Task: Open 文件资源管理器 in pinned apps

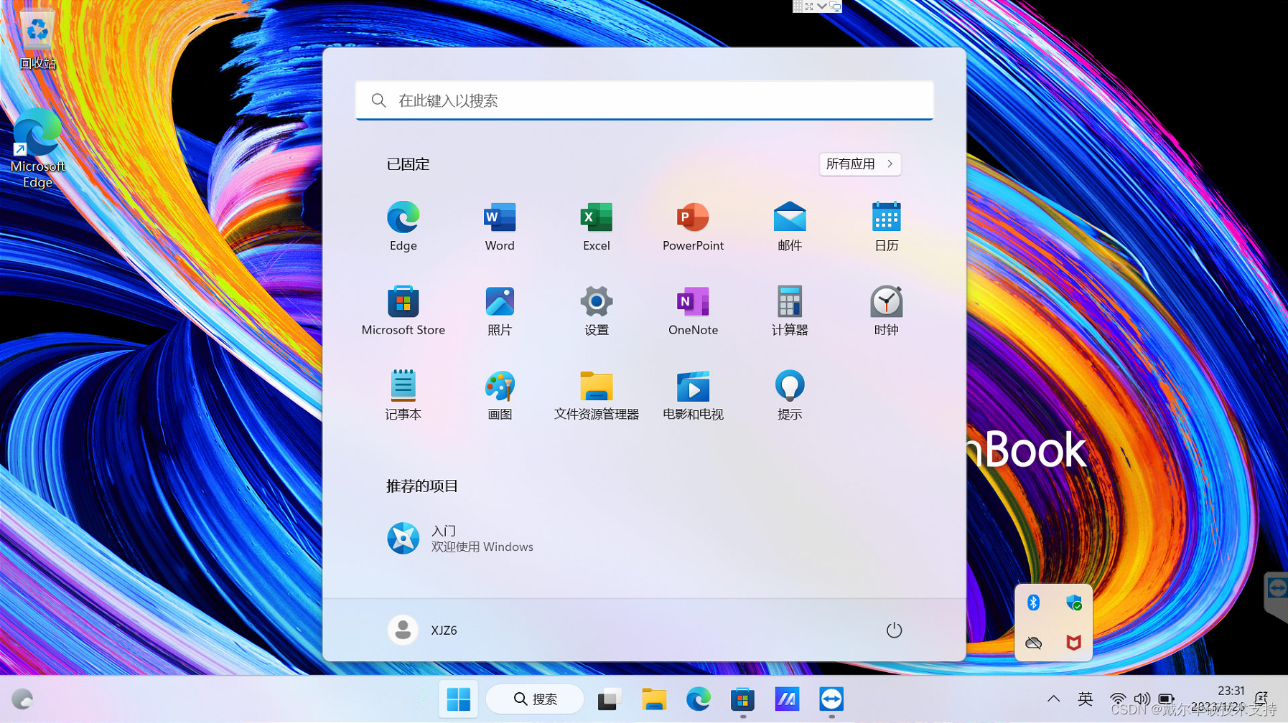Action: click(596, 395)
